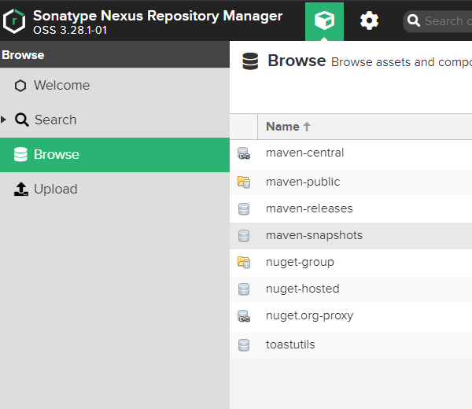This screenshot has width=472, height=409.
Task: Click the Sonatype Nexus hexagon logo
Action: 14,21
